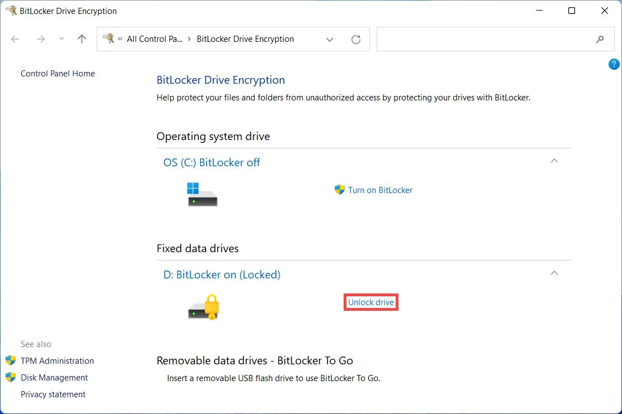Expand the address bar history dropdown
The height and width of the screenshot is (414, 622).
[330, 40]
